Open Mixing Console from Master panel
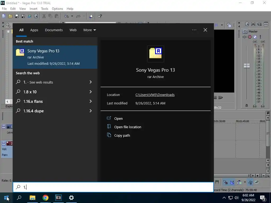This screenshot has width=271, height=203. click(266, 24)
